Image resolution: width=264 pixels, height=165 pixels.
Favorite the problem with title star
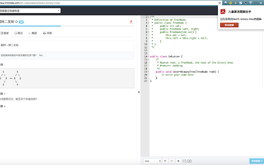pos(16,21)
